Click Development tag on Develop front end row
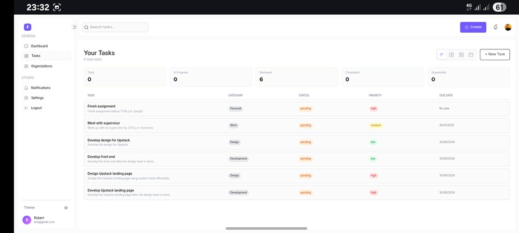Viewport: 519px width, 233px height. (x=238, y=159)
